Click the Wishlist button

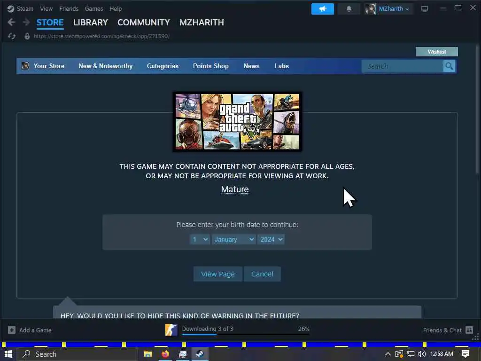[x=436, y=52]
